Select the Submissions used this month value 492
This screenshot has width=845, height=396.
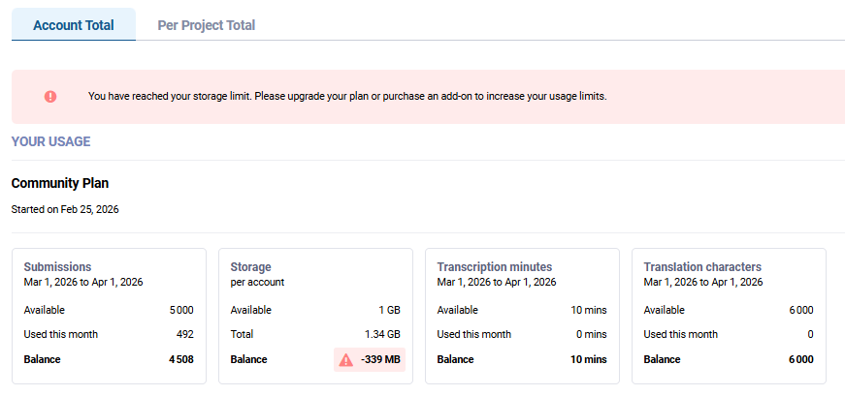pyautogui.click(x=184, y=334)
